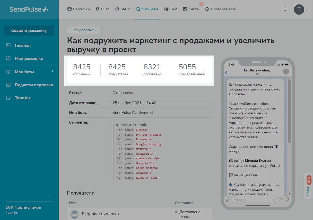Collapse the left sidebar with the chevron

(x=54, y=195)
